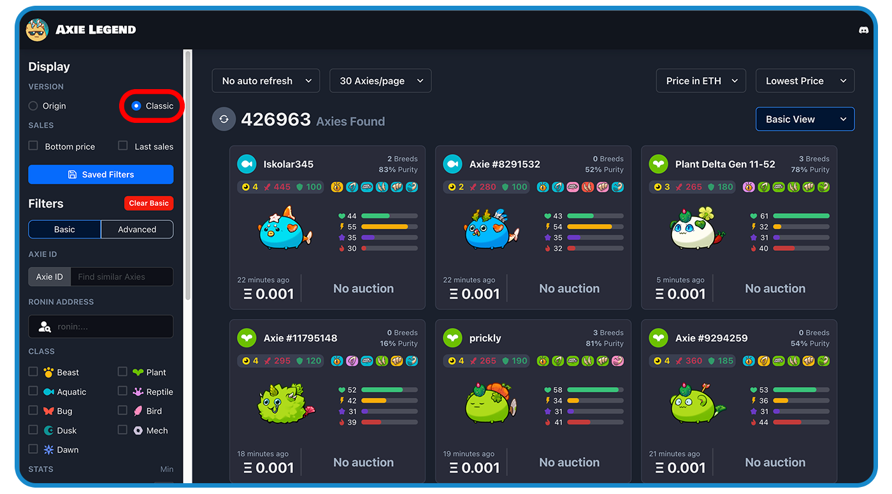Click the Beast paw class icon

(49, 372)
